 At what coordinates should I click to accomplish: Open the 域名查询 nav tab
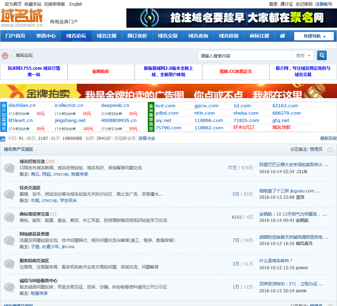click(198, 36)
